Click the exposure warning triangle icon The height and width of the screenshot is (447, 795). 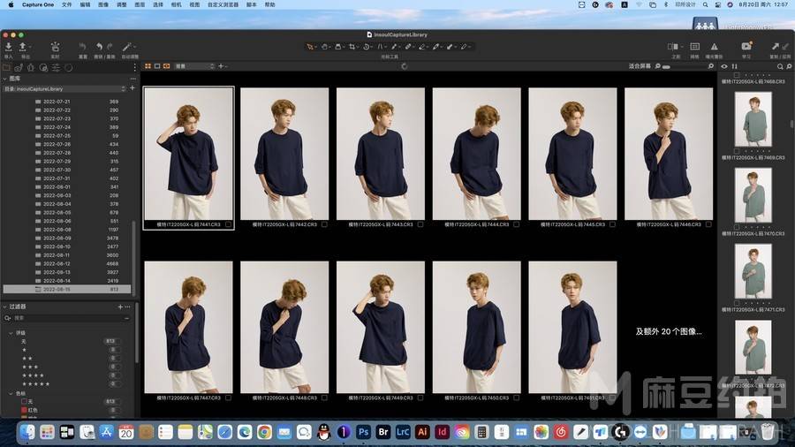pos(714,47)
